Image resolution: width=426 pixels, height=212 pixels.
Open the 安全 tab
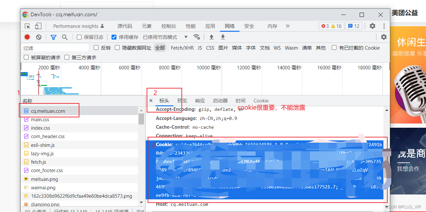click(x=249, y=26)
